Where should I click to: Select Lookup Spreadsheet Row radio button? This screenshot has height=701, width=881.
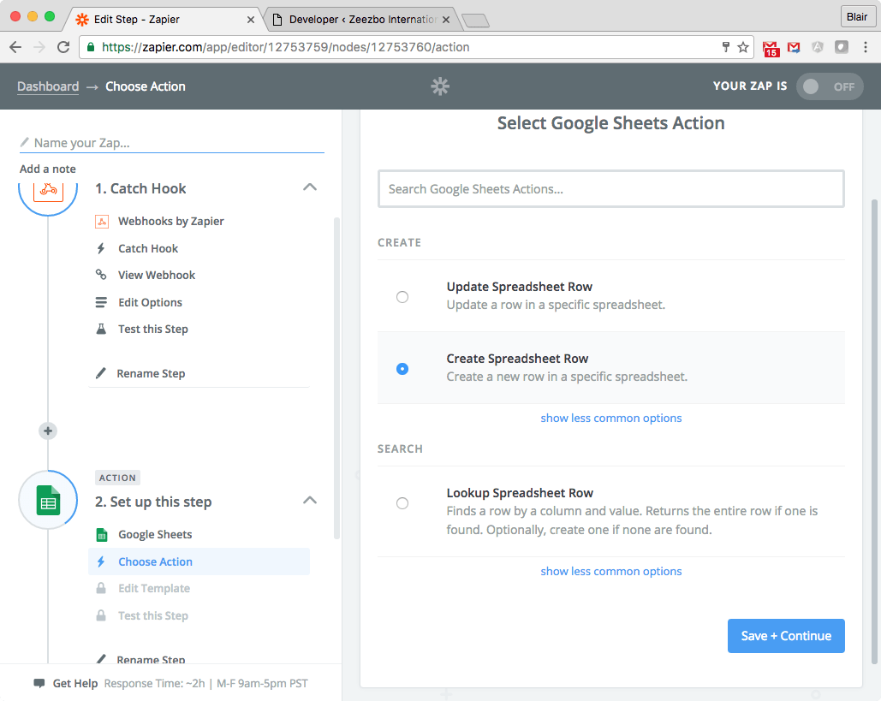pos(402,503)
